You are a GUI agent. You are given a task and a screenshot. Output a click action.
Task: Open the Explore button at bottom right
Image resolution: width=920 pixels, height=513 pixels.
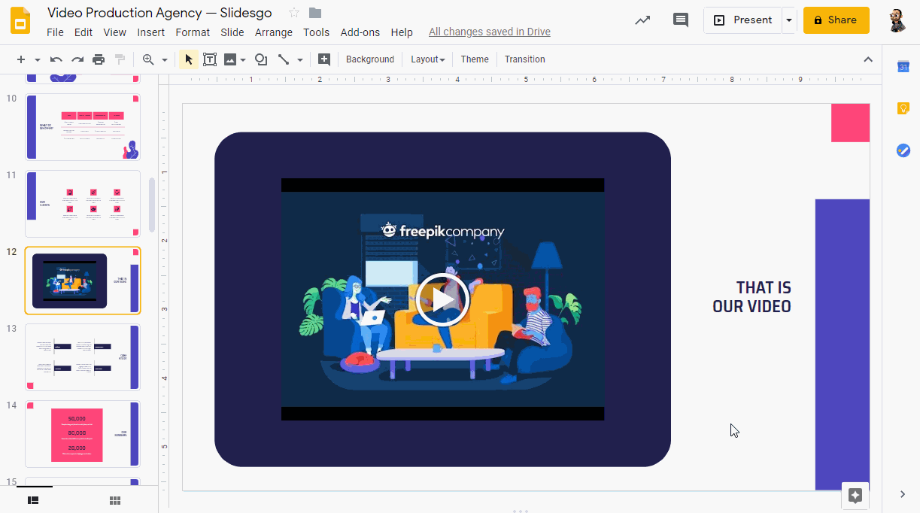[x=855, y=495]
